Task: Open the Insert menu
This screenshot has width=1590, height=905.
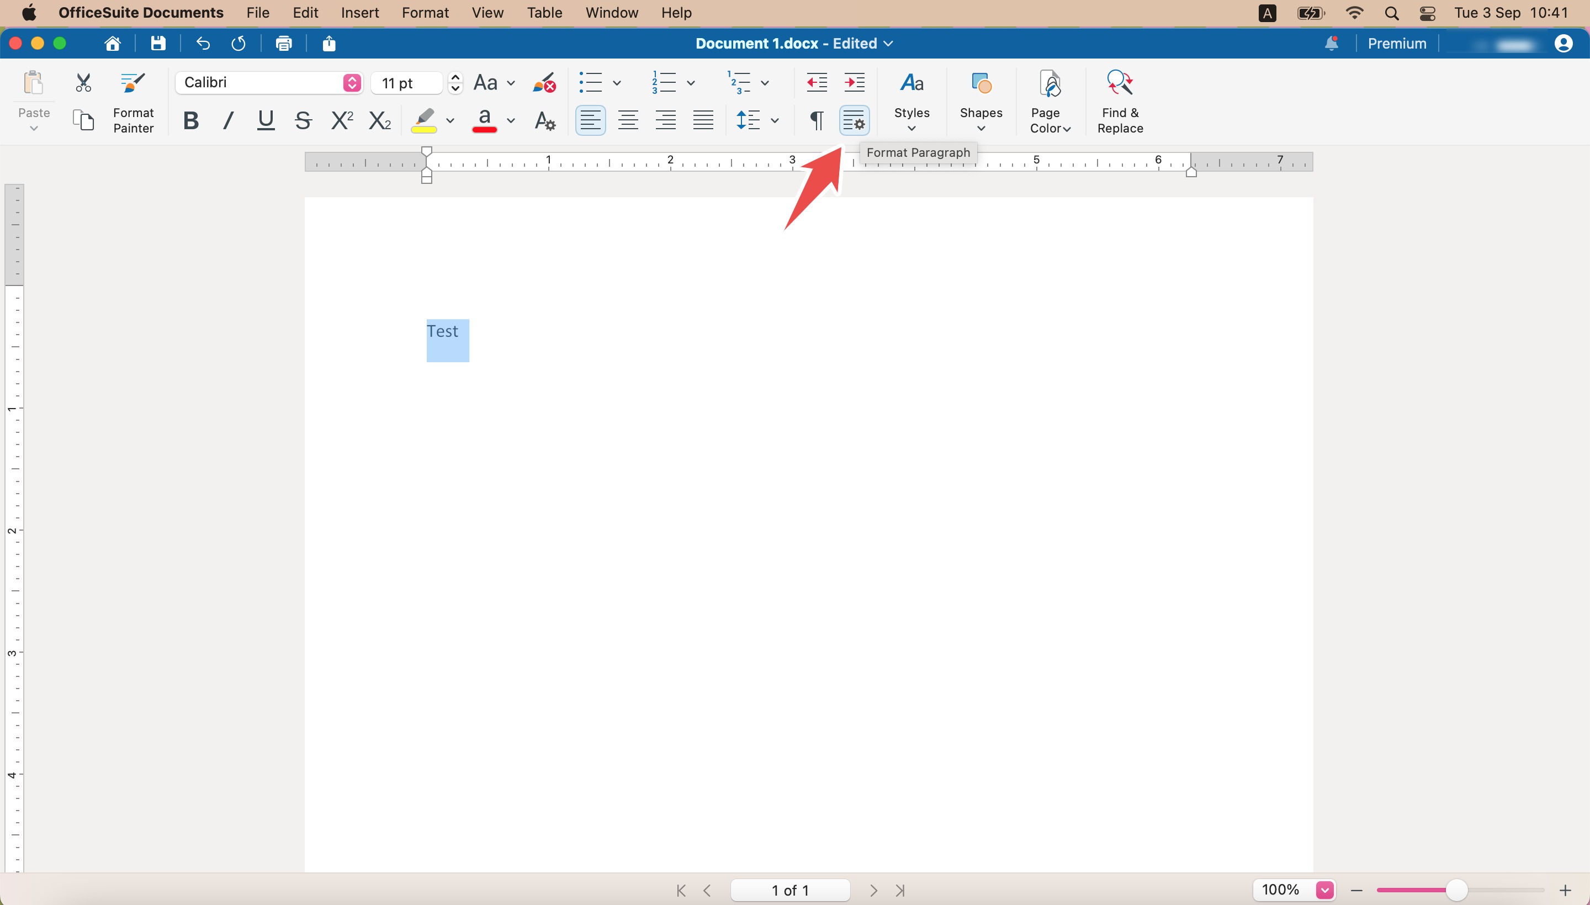Action: coord(360,13)
